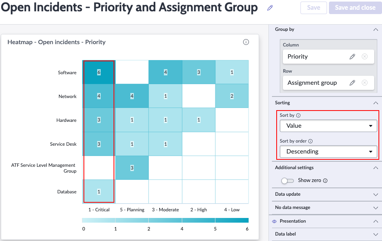Select the Software High cell with 3
The height and width of the screenshot is (241, 382).
[199, 72]
